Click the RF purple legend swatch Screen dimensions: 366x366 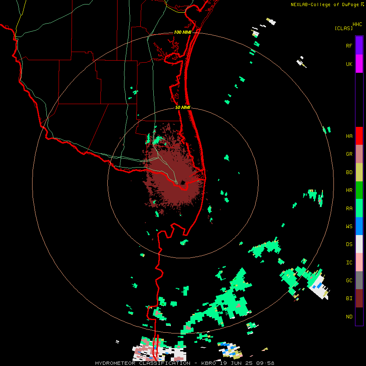359,45
